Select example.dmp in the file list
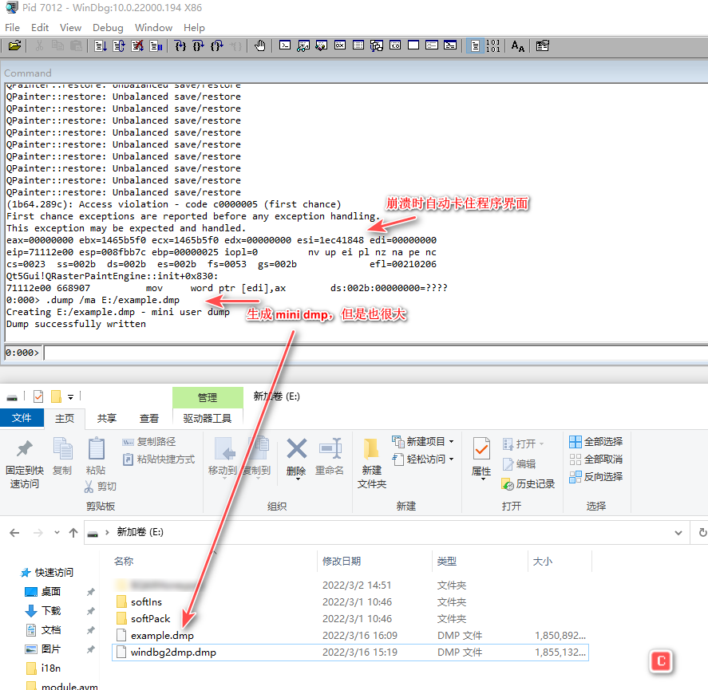The height and width of the screenshot is (690, 708). [x=350, y=636]
